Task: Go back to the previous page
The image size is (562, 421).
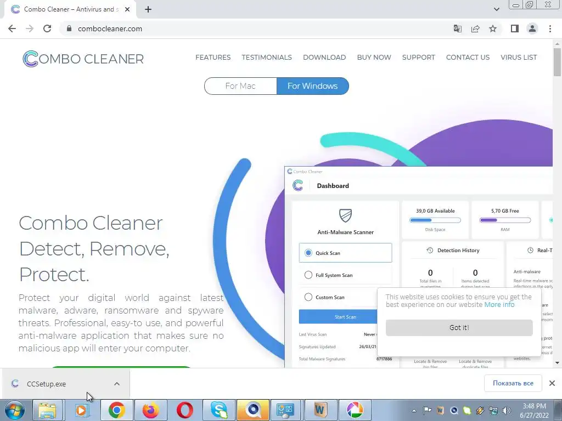Action: (x=12, y=29)
